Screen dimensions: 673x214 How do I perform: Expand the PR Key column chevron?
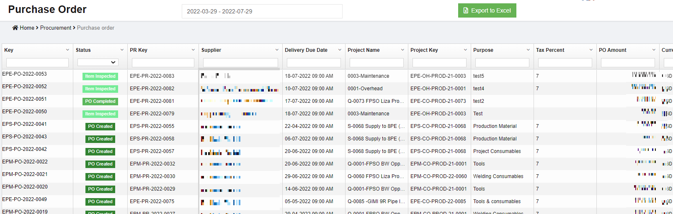click(x=193, y=50)
